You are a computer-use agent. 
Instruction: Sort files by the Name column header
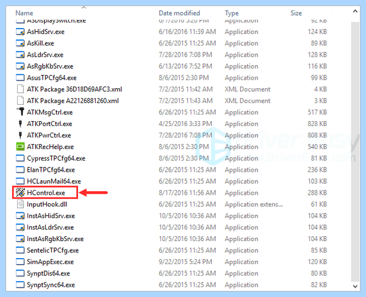[24, 13]
